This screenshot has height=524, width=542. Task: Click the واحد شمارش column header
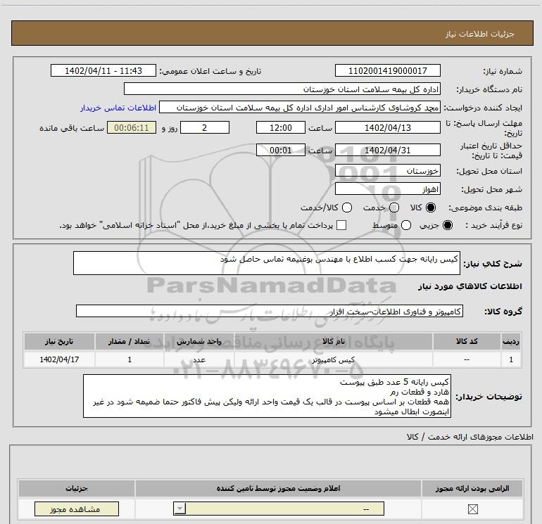199,342
